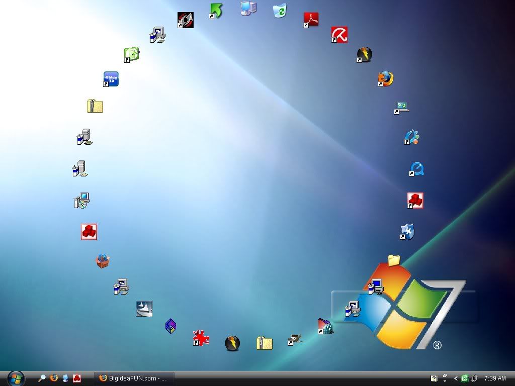Click the question mark tray icon

pyautogui.click(x=434, y=378)
